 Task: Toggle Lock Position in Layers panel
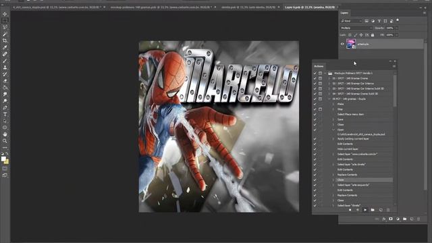coord(361,35)
